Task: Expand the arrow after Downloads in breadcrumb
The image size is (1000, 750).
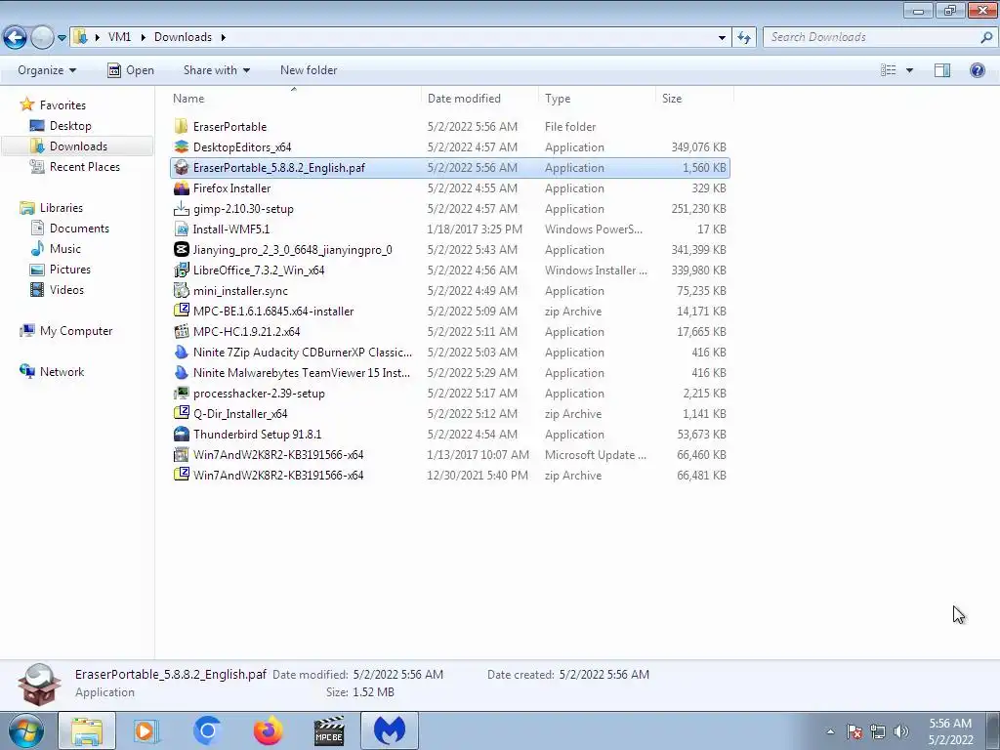Action: tap(224, 37)
